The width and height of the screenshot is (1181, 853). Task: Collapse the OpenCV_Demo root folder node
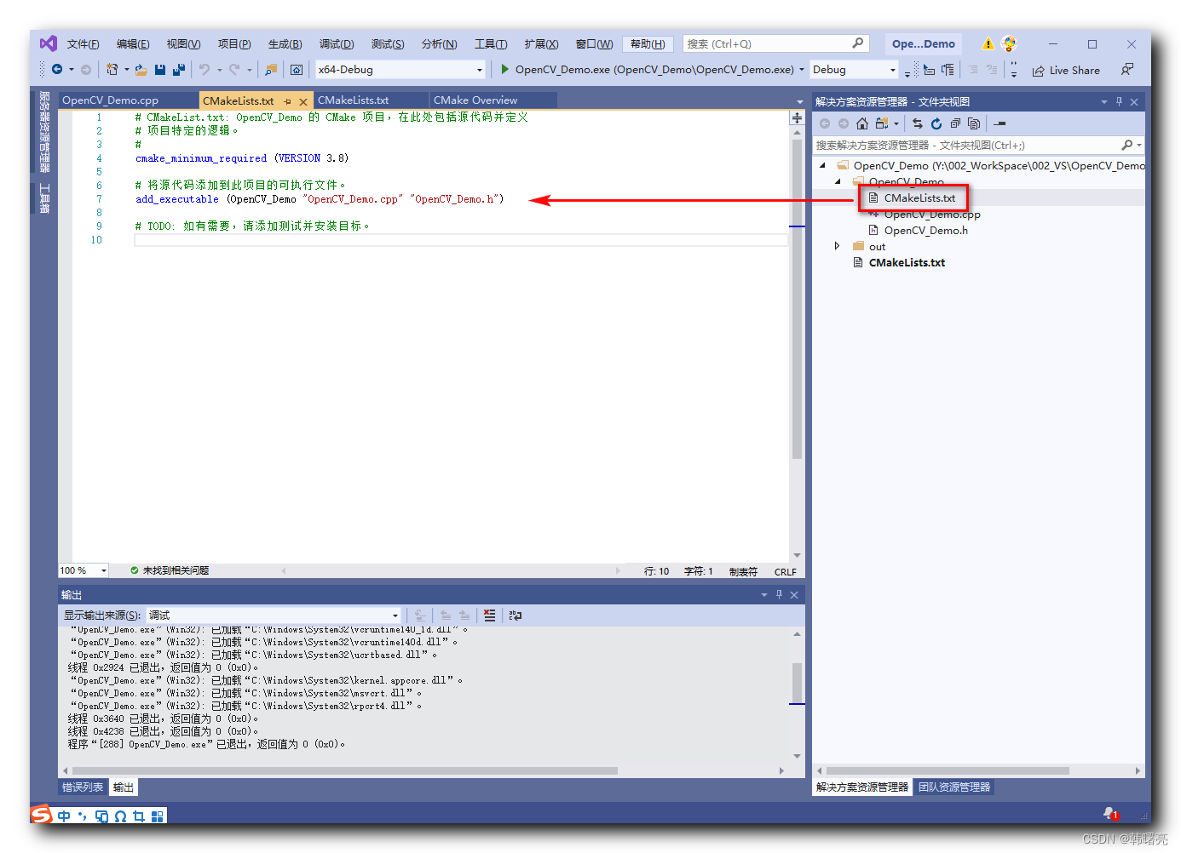point(822,165)
